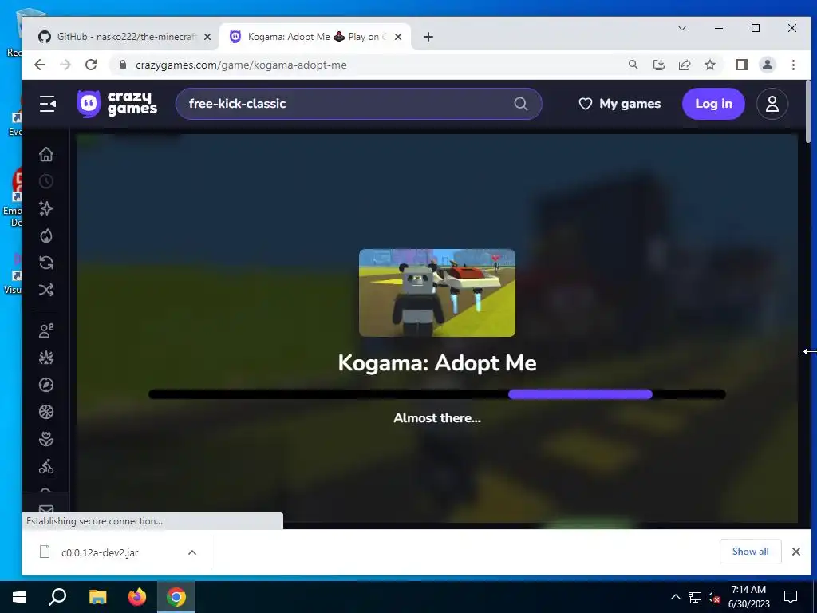Image resolution: width=817 pixels, height=613 pixels.
Task: Launch Firefox from taskbar
Action: click(x=137, y=597)
